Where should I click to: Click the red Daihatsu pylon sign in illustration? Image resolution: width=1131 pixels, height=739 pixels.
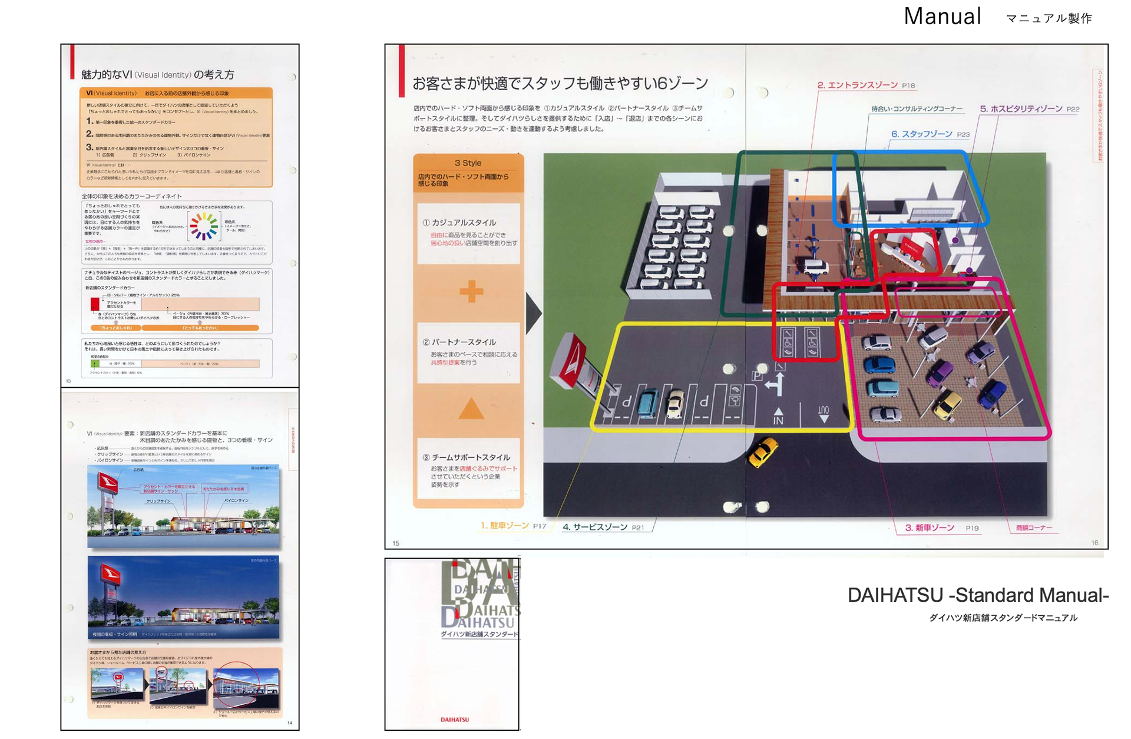(x=571, y=361)
